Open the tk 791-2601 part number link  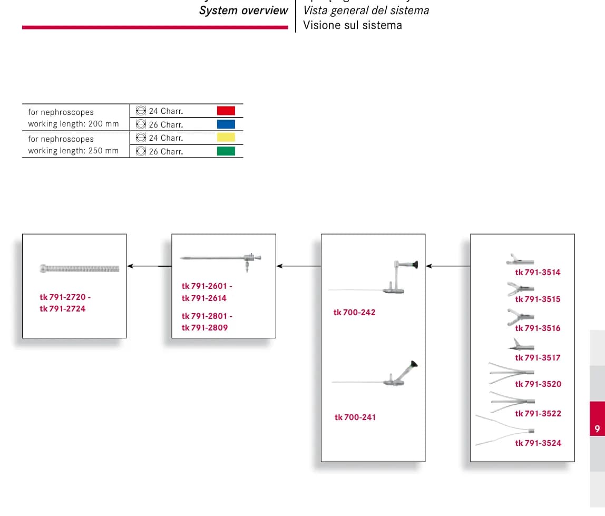(207, 286)
